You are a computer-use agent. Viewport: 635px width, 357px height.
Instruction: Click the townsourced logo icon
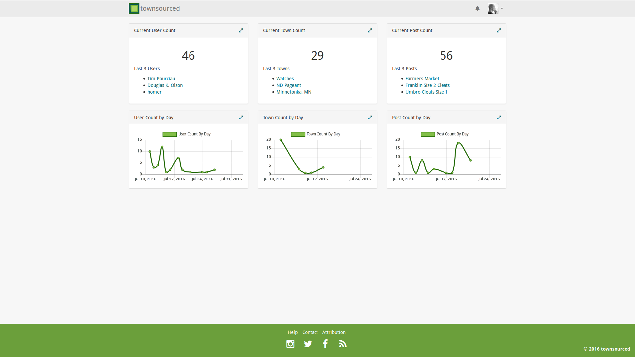pos(134,8)
